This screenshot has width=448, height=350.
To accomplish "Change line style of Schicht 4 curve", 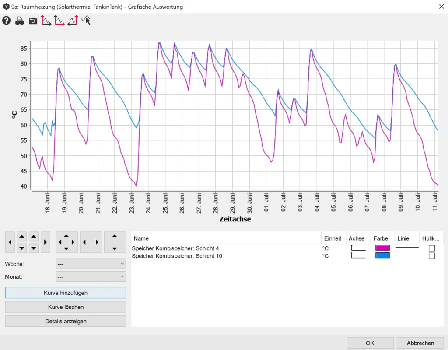I will [407, 248].
